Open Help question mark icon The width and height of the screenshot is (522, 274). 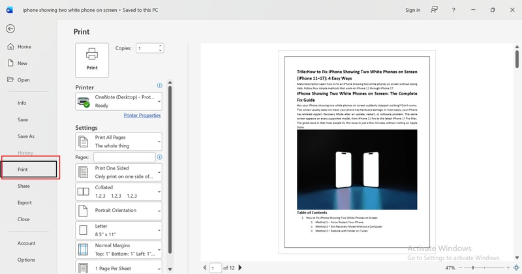[x=453, y=10]
